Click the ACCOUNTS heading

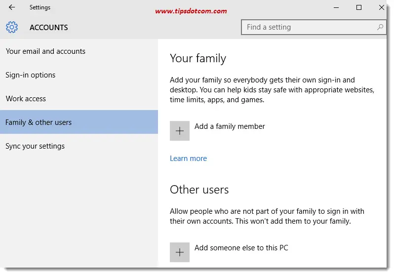(49, 27)
